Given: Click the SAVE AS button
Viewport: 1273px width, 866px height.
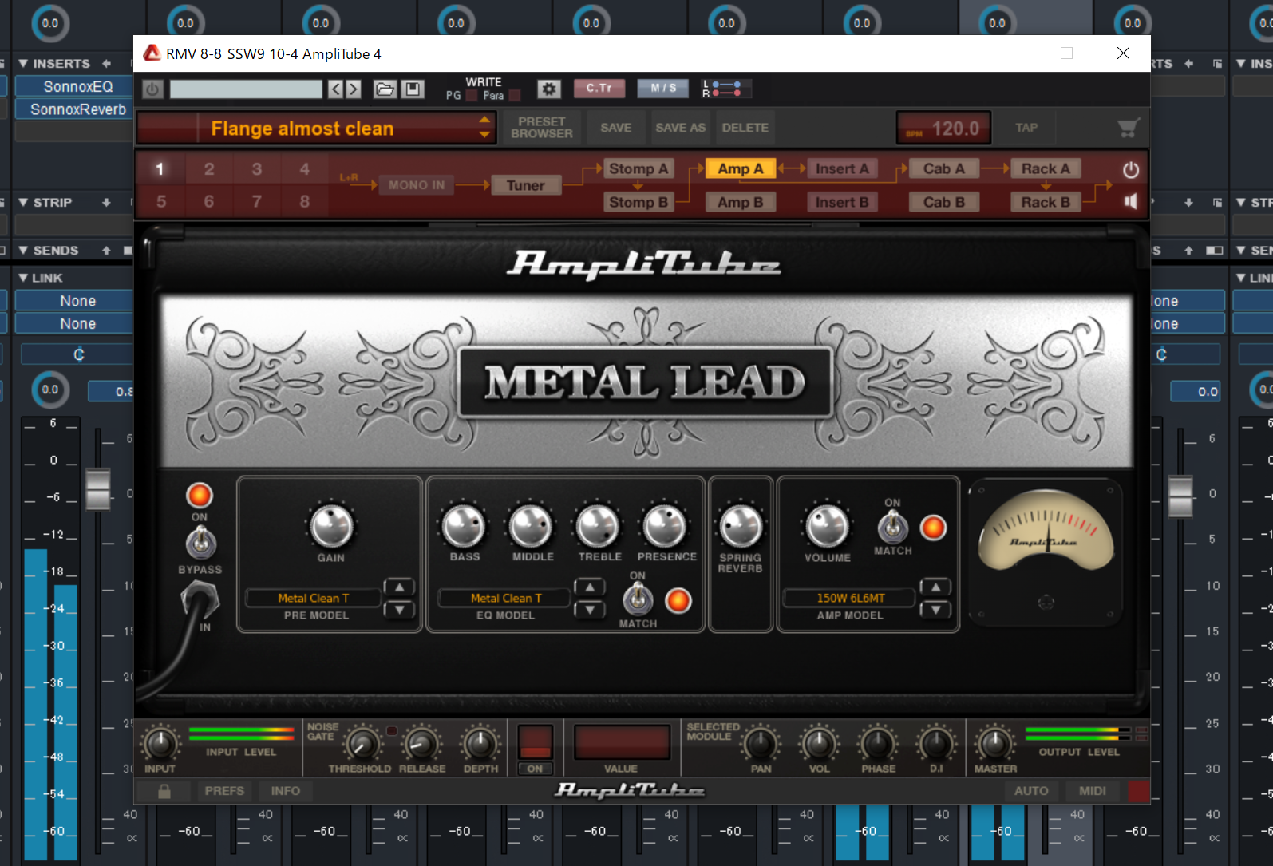Looking at the screenshot, I should tap(680, 128).
